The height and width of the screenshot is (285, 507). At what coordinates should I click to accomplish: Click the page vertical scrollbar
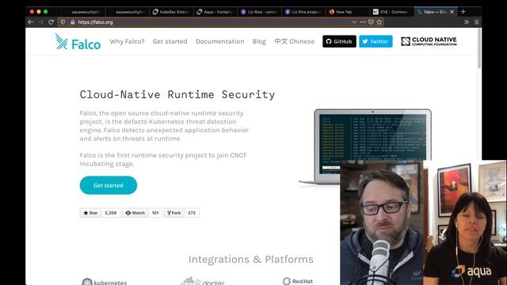479,48
